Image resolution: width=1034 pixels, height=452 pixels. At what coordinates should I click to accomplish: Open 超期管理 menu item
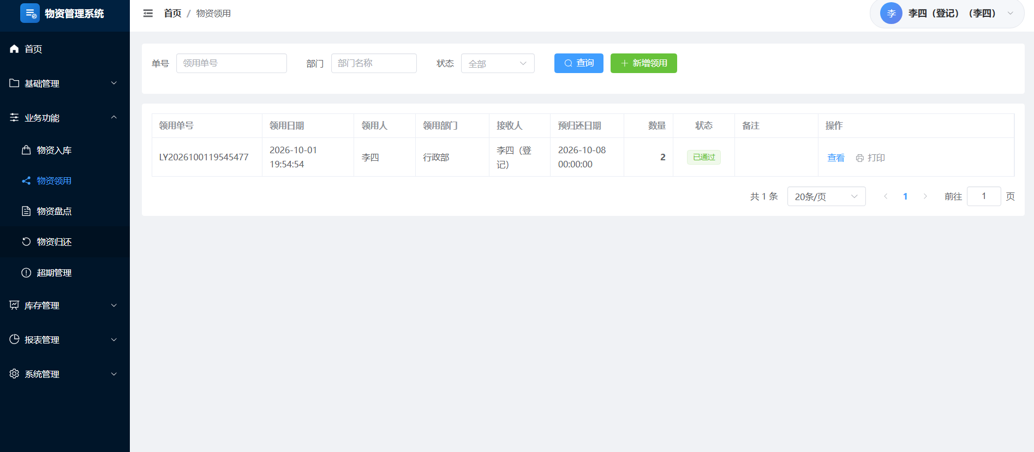point(65,273)
